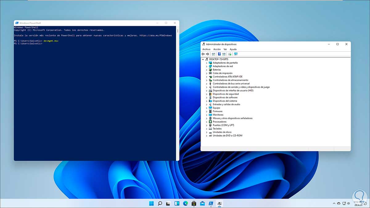Expand the Procesadores category
The image size is (370, 208).
coord(207,122)
